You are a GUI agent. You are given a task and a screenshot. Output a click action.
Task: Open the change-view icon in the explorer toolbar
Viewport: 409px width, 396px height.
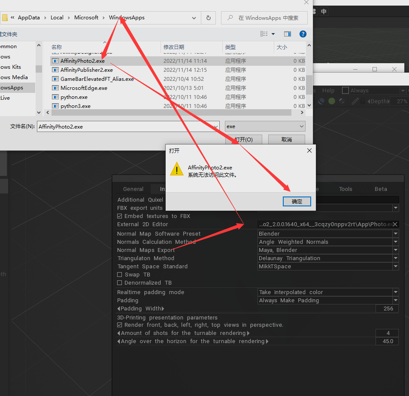coord(263,34)
